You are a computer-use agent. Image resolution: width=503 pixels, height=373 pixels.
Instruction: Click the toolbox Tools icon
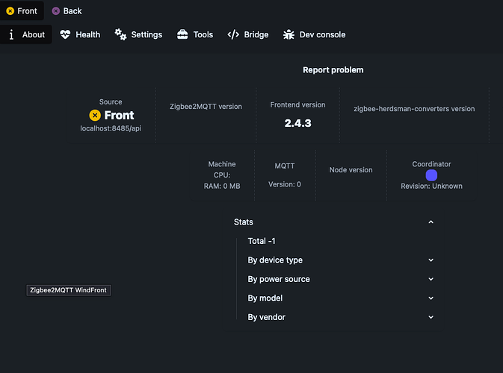pos(182,34)
